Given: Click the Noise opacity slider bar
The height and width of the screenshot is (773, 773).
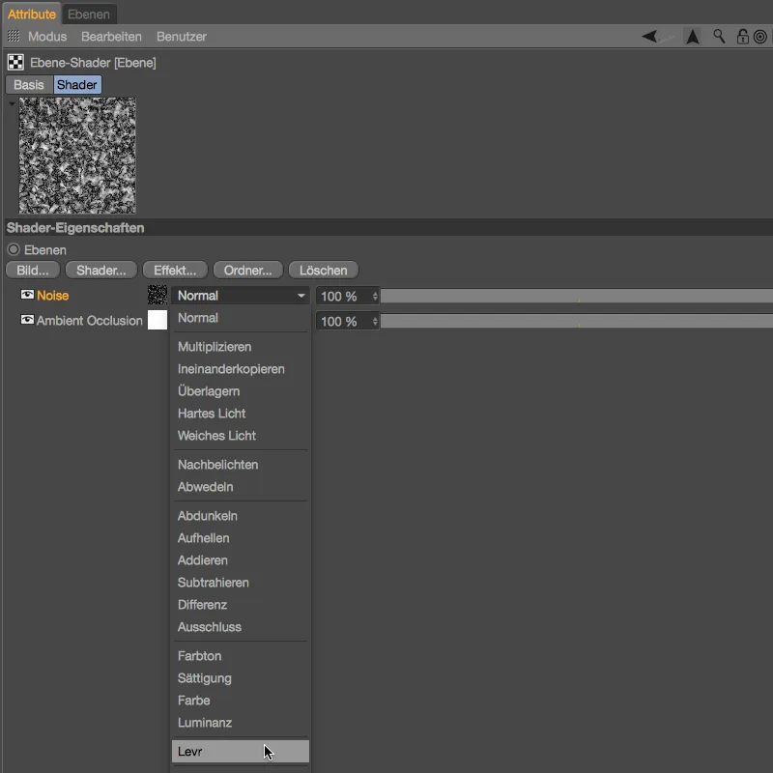Looking at the screenshot, I should (x=577, y=296).
